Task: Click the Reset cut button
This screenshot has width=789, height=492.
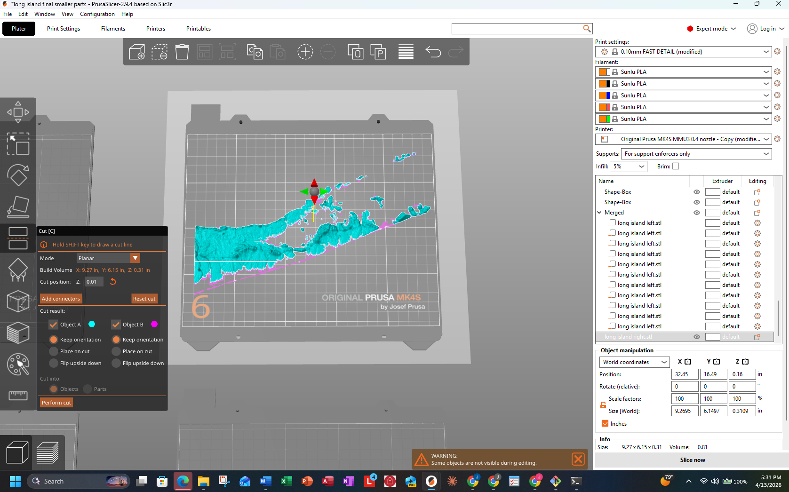Action: point(144,299)
